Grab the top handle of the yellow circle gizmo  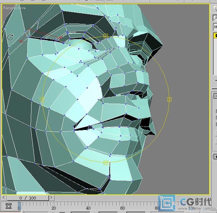[x=106, y=36]
